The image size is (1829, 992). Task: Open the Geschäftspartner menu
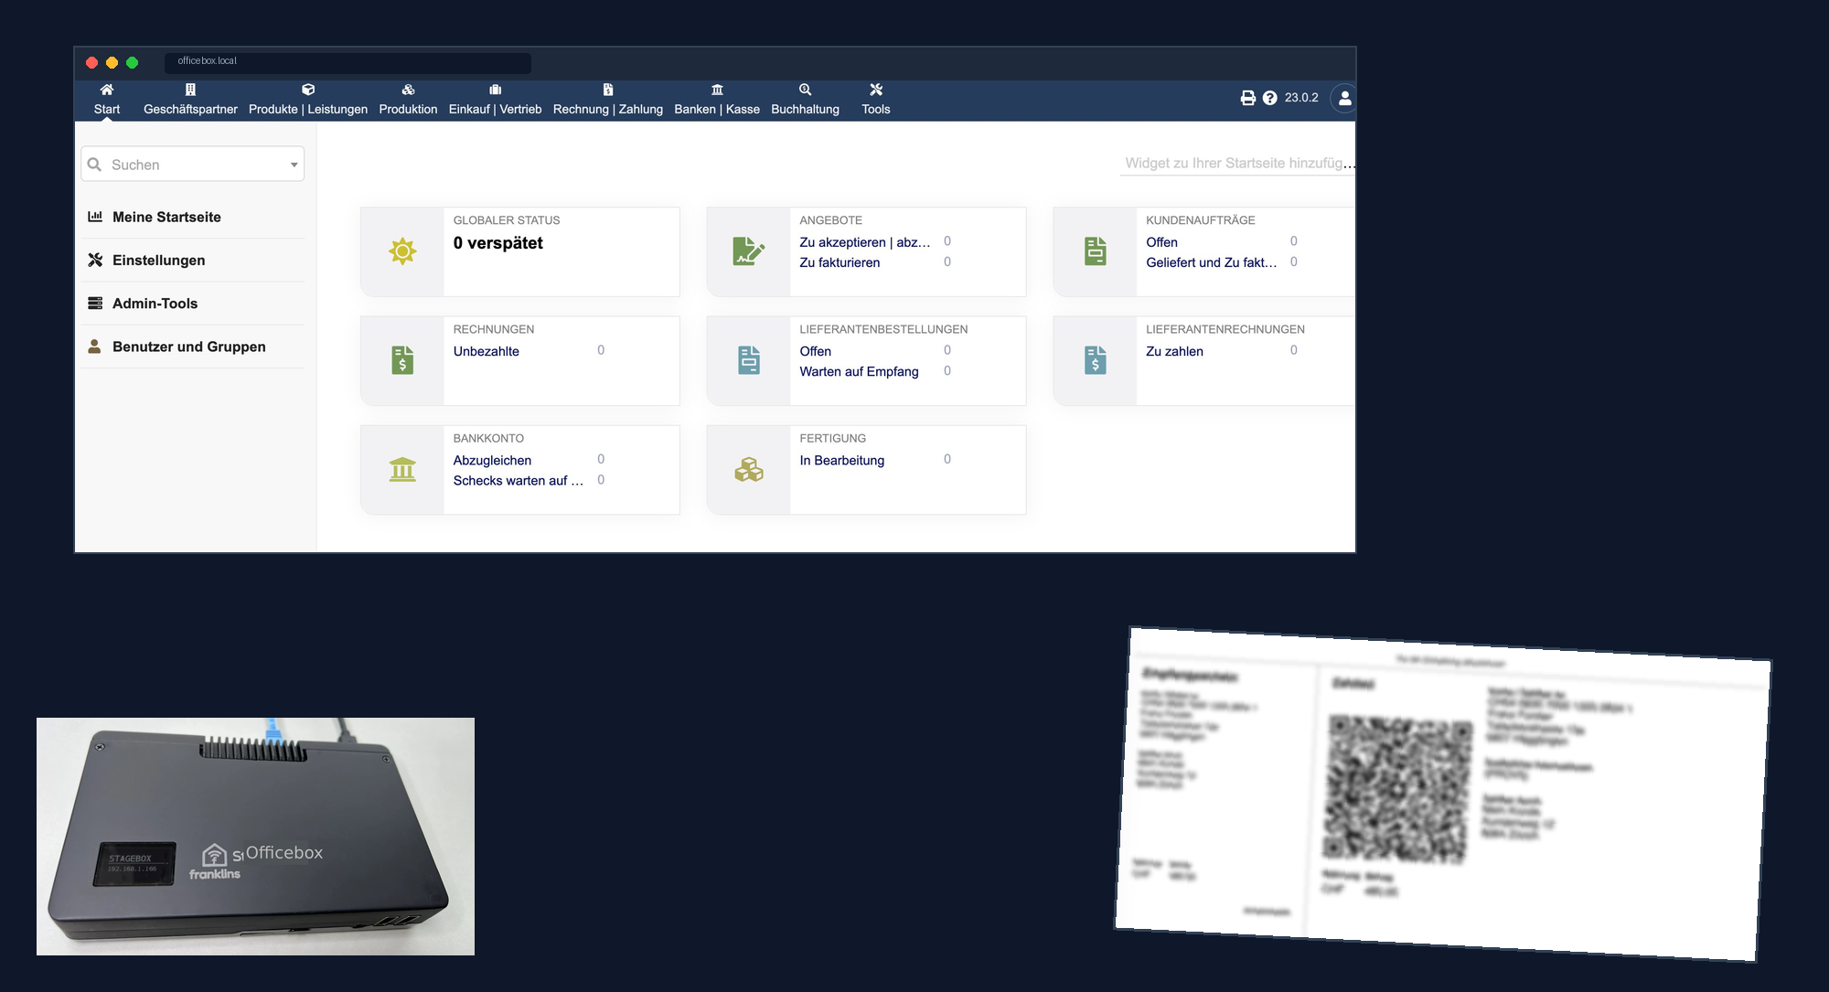(190, 100)
